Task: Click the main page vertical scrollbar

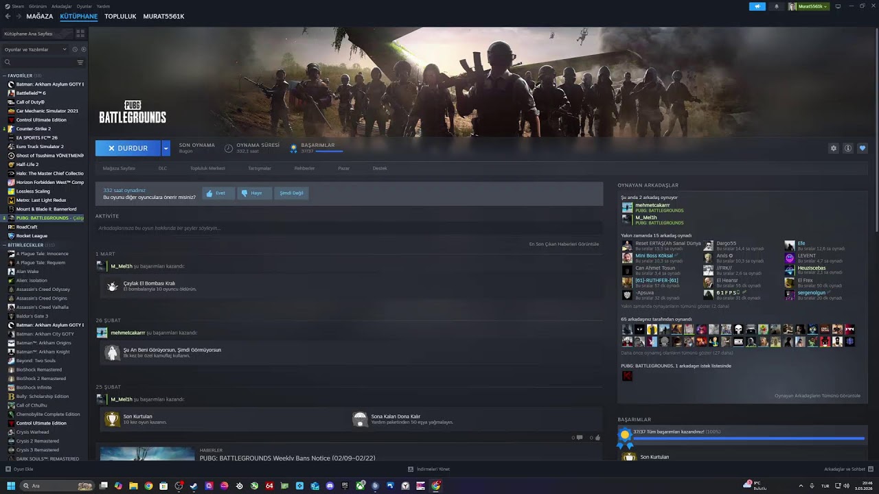Action: 876,130
